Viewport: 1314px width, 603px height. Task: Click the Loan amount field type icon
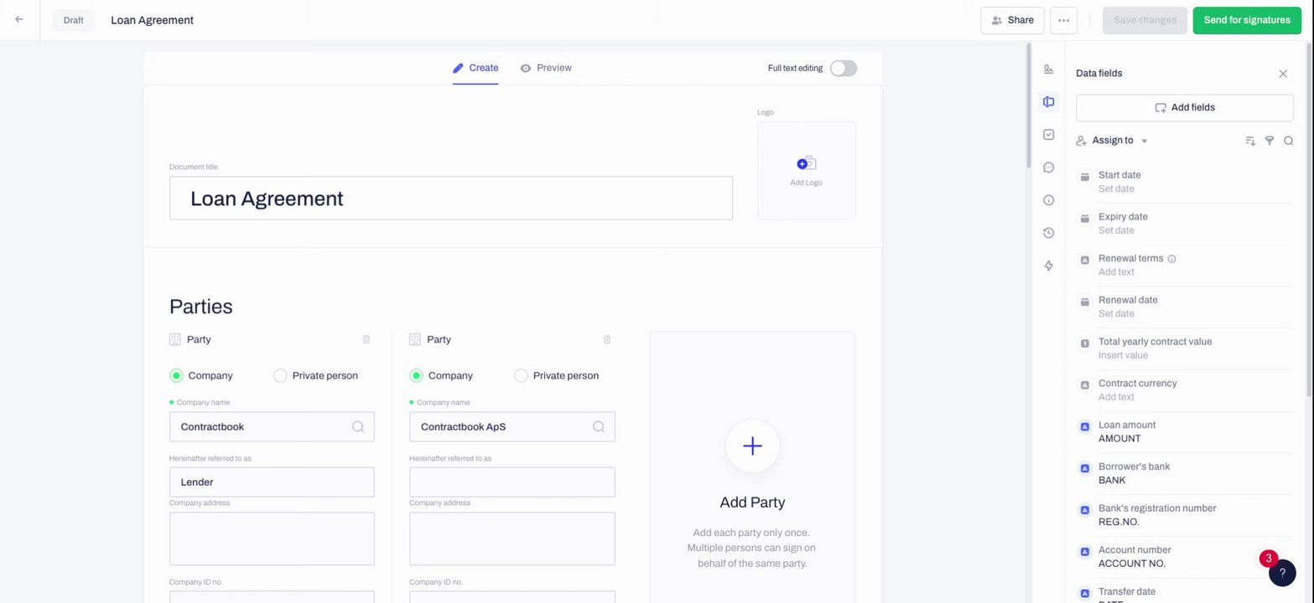tap(1084, 426)
